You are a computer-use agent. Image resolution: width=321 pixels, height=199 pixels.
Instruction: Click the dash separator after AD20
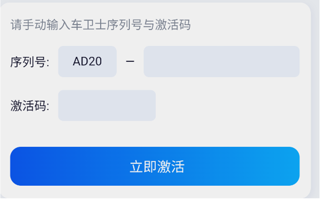pos(130,62)
